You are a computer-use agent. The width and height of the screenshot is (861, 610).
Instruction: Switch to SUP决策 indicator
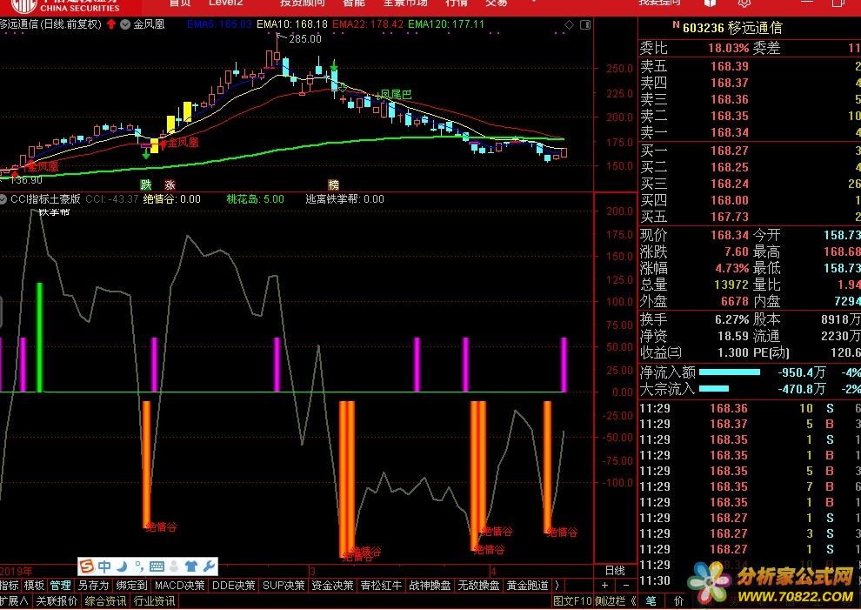[x=284, y=586]
